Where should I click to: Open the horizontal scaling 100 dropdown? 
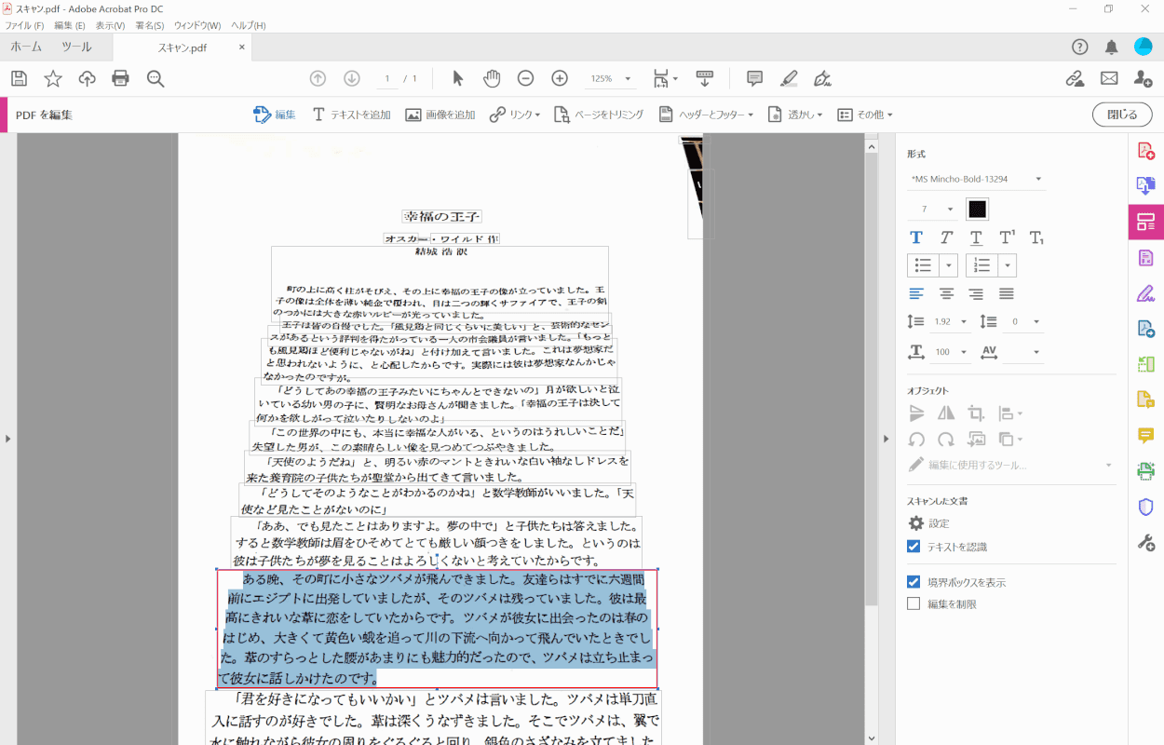point(950,352)
